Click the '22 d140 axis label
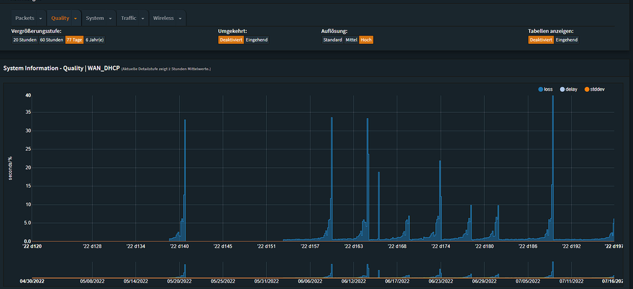The image size is (633, 289). 180,246
